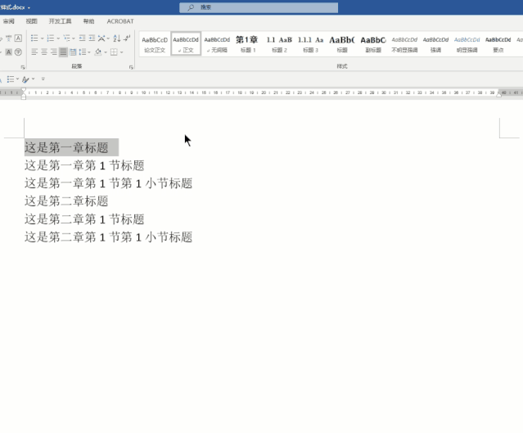Viewport: 523px width, 433px height.
Task: Sort the selected text A to Z
Action: [x=117, y=38]
